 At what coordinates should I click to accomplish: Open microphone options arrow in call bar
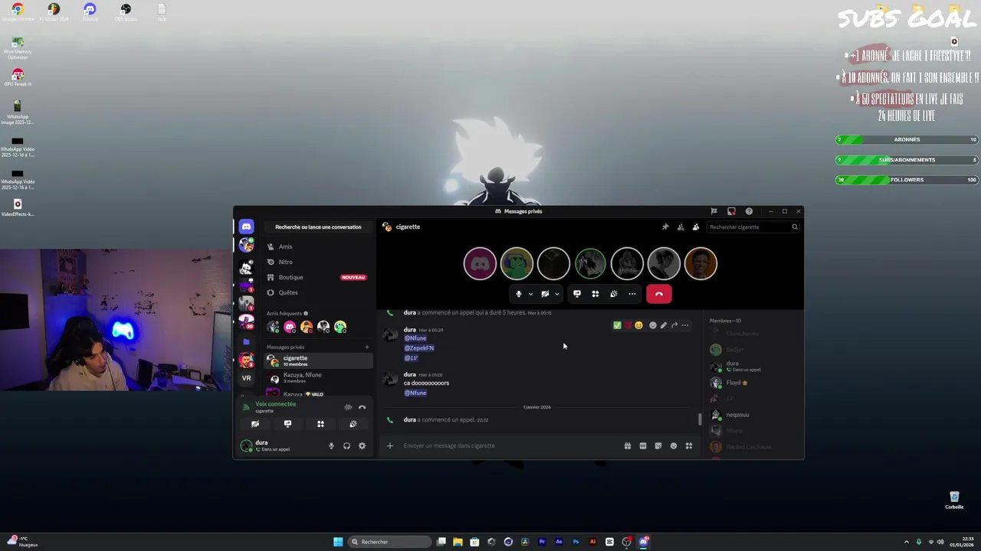tap(530, 294)
